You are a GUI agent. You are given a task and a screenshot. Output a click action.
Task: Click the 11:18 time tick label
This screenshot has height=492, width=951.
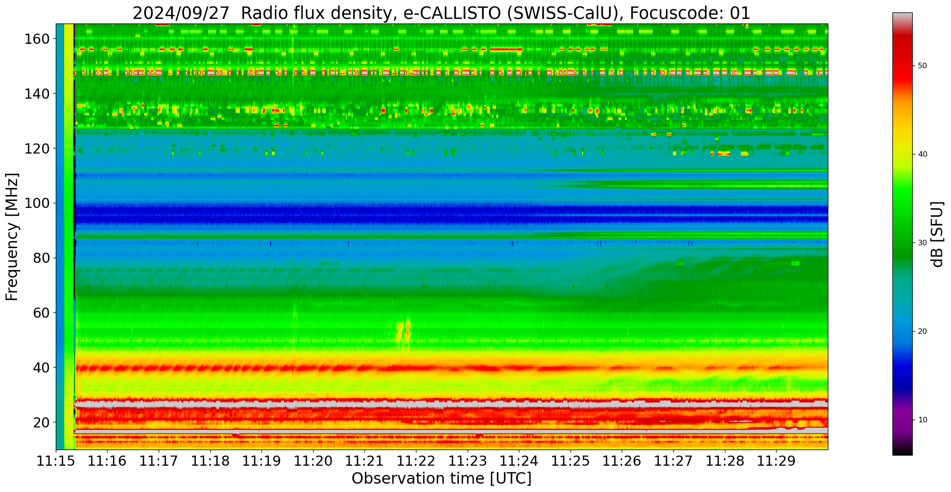pyautogui.click(x=210, y=461)
